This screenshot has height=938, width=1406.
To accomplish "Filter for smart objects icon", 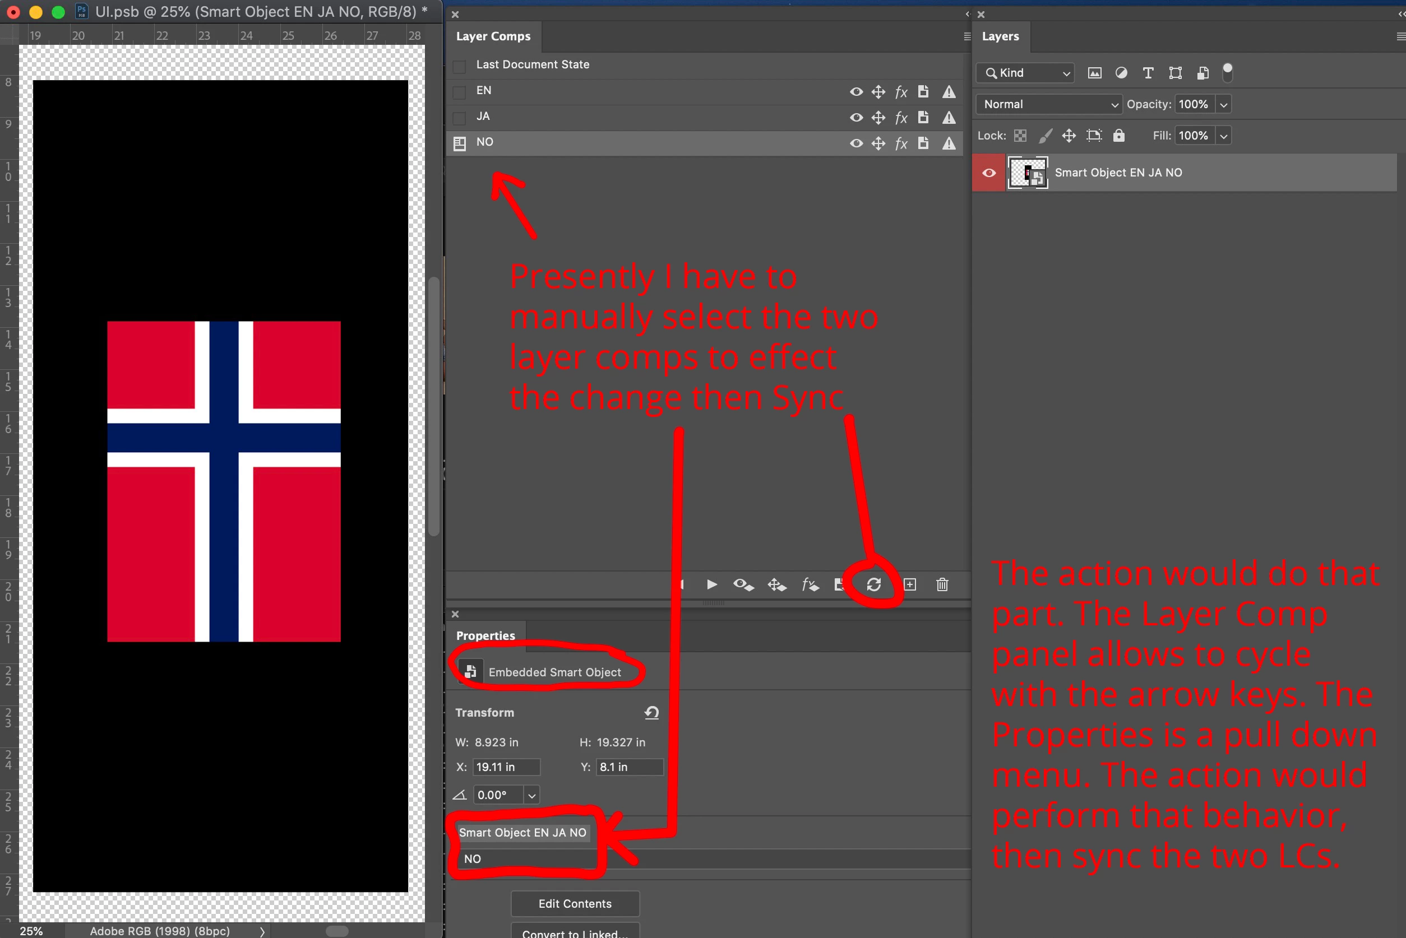I will 1202,73.
